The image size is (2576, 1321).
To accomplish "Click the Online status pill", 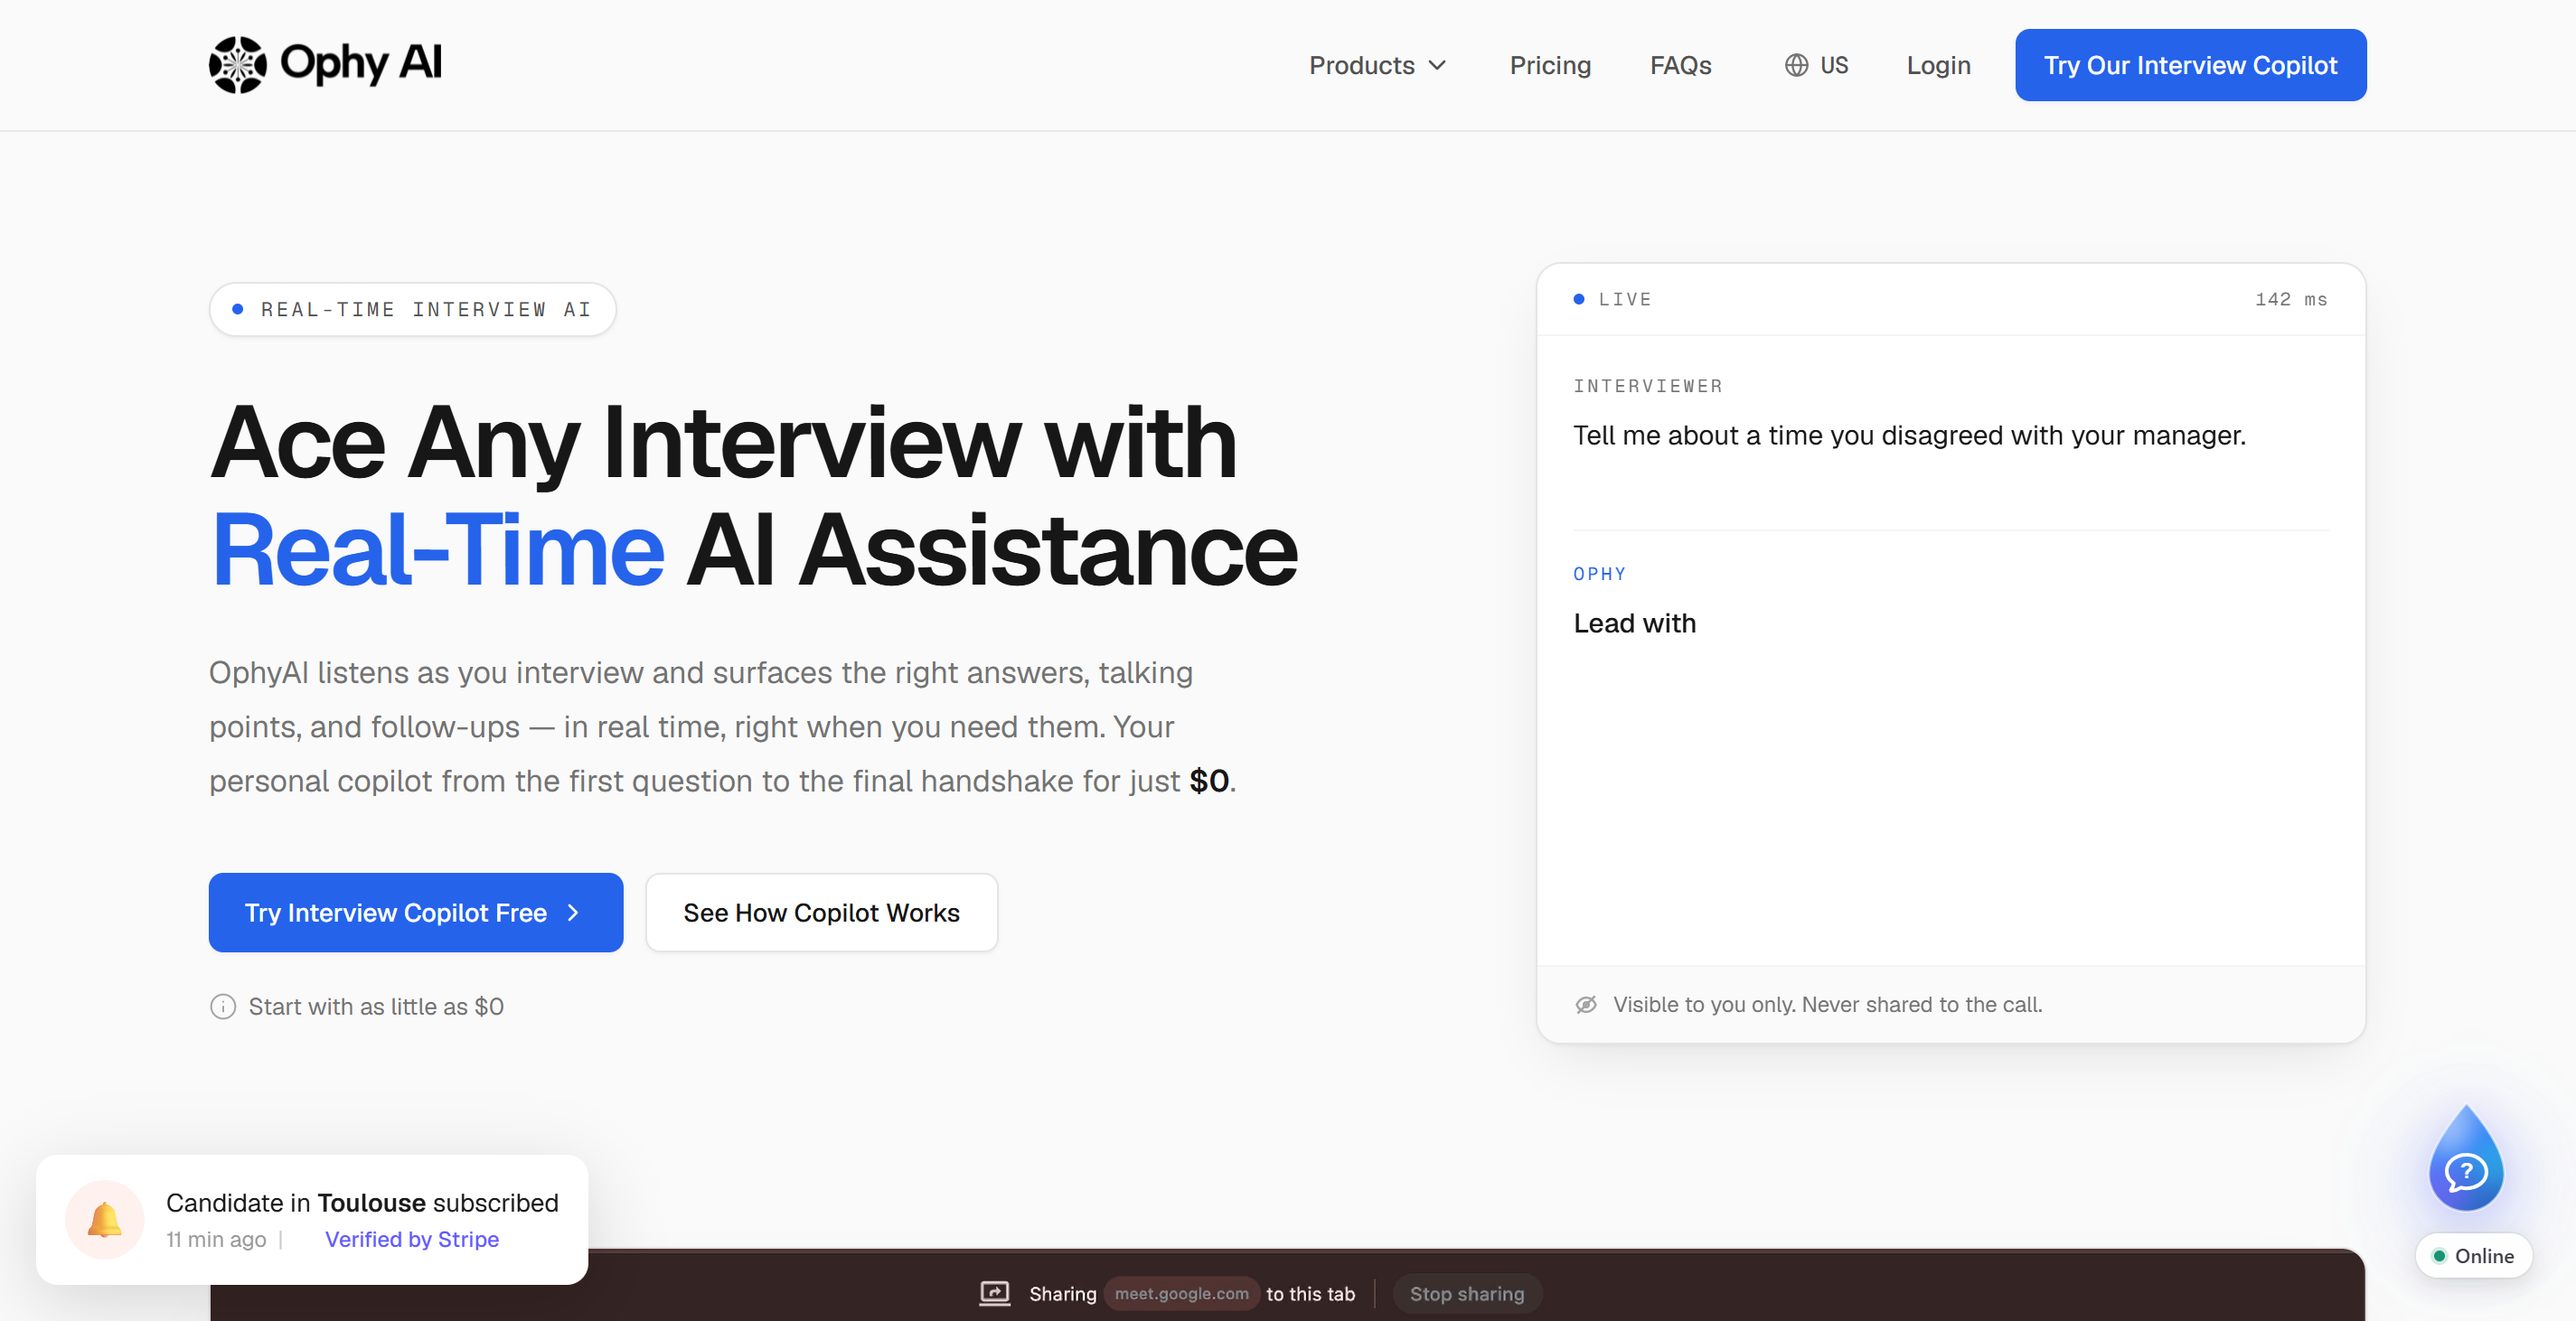I will [x=2472, y=1255].
